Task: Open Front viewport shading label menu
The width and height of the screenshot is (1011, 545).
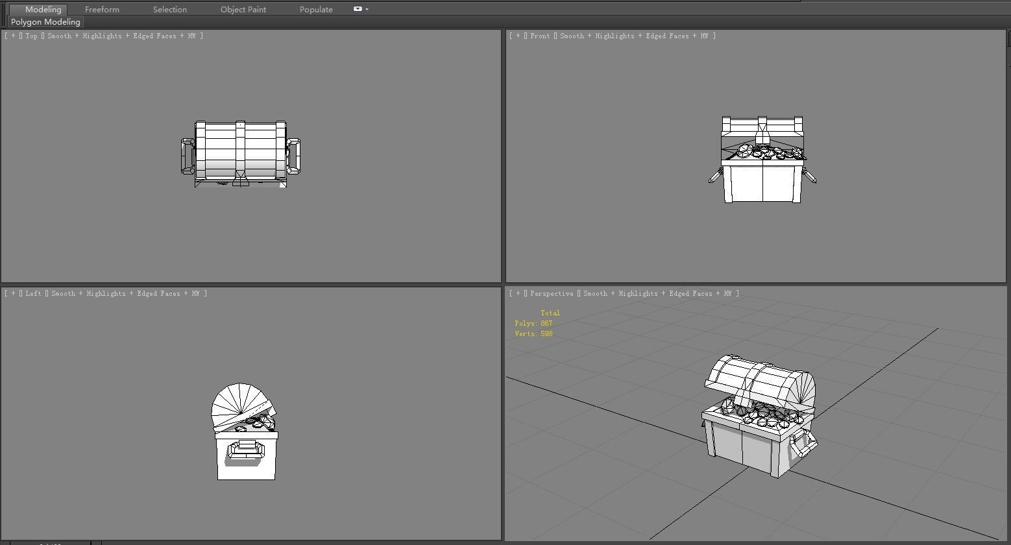Action: [633, 36]
